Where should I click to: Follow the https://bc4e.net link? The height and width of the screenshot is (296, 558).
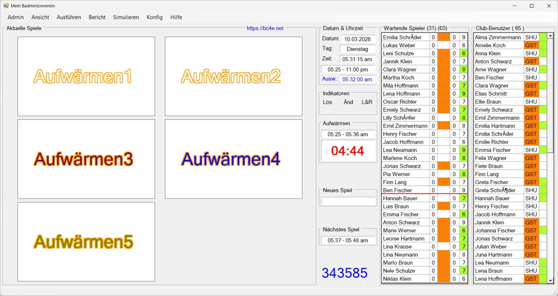click(265, 28)
